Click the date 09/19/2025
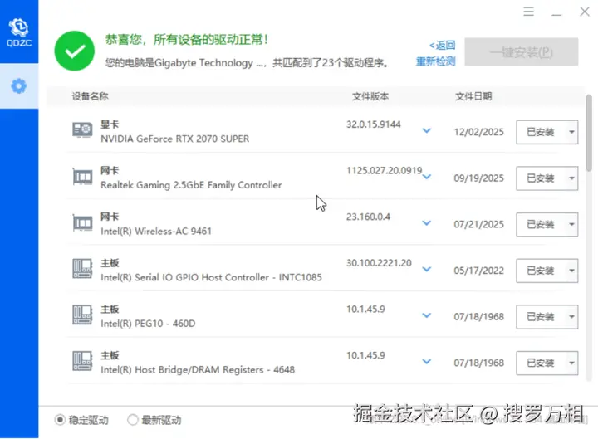Image resolution: width=598 pixels, height=439 pixels. point(478,178)
